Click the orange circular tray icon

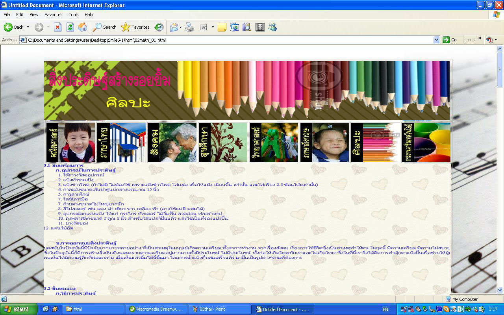[x=447, y=309]
